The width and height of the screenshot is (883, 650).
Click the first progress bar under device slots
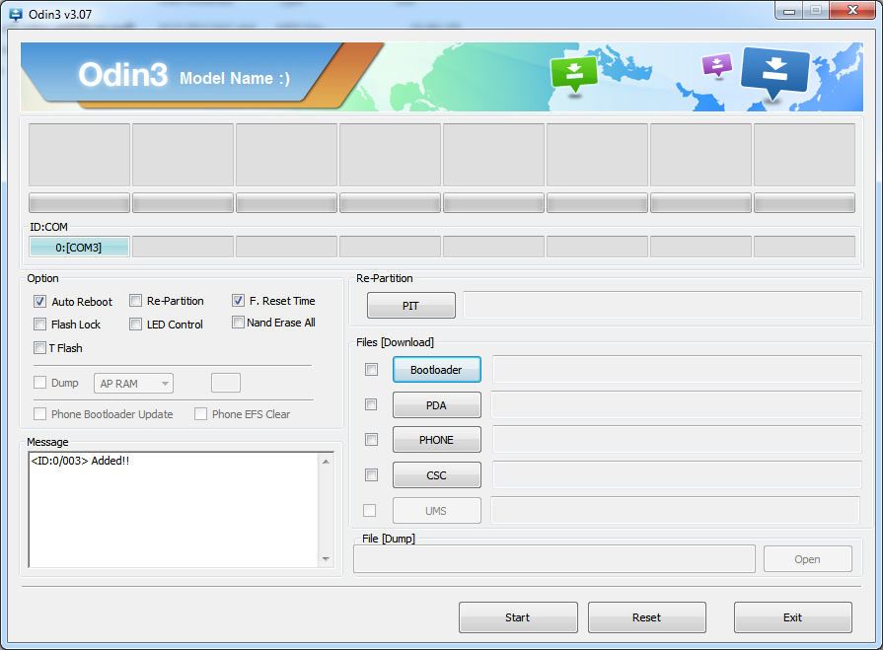click(x=79, y=203)
